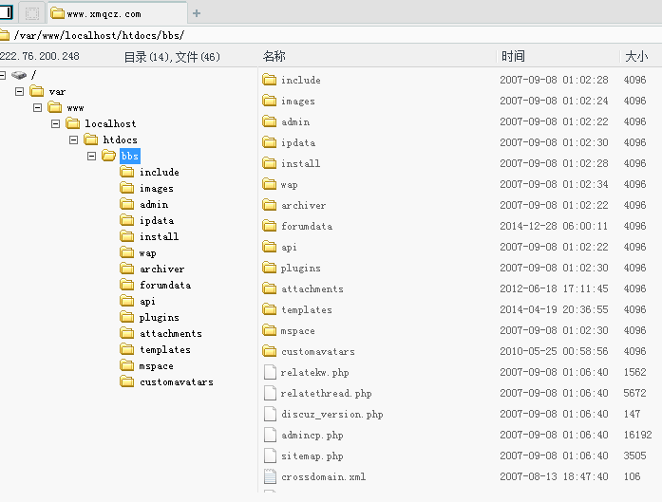This screenshot has height=502, width=662.
Task: Open a new tab with the plus icon
Action: coord(197,13)
